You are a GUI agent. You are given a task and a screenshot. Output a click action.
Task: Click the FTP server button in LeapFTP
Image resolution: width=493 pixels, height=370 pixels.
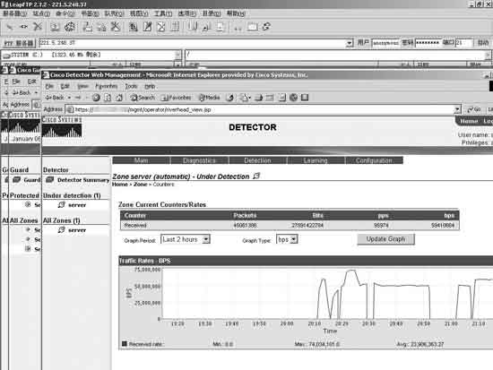click(x=19, y=43)
